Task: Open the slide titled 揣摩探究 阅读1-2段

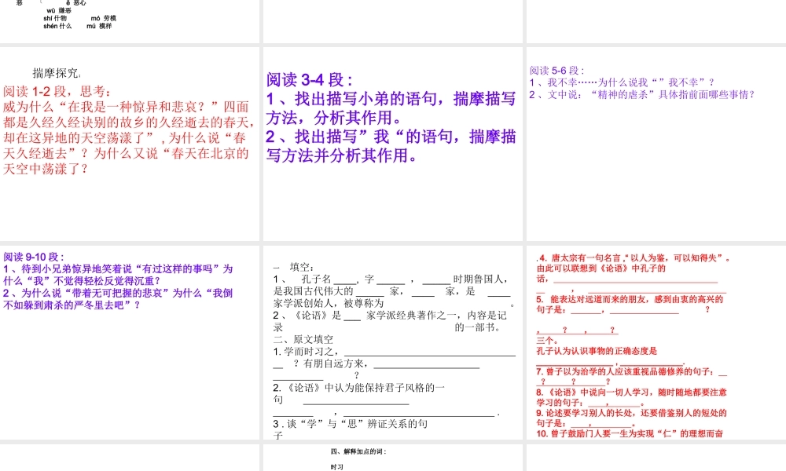Action: [x=130, y=144]
